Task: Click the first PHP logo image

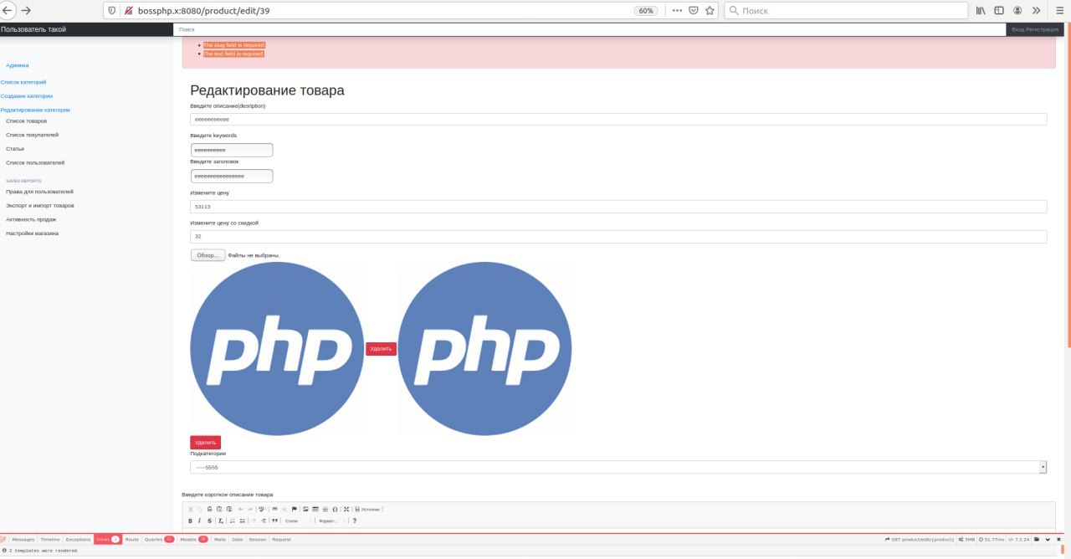Action: pyautogui.click(x=277, y=349)
